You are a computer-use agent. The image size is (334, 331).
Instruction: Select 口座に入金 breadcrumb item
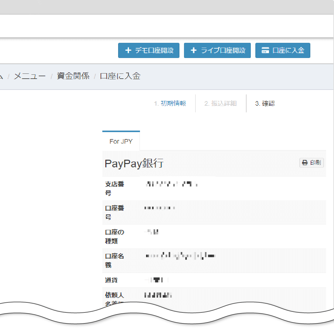(120, 76)
